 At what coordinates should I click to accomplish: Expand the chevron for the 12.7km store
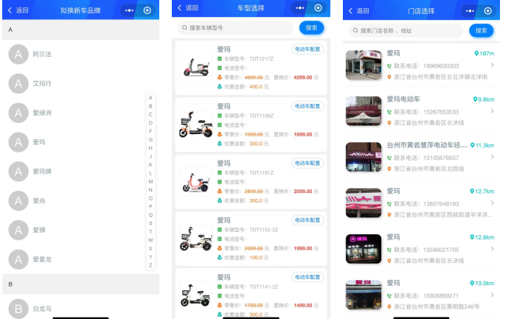492,203
